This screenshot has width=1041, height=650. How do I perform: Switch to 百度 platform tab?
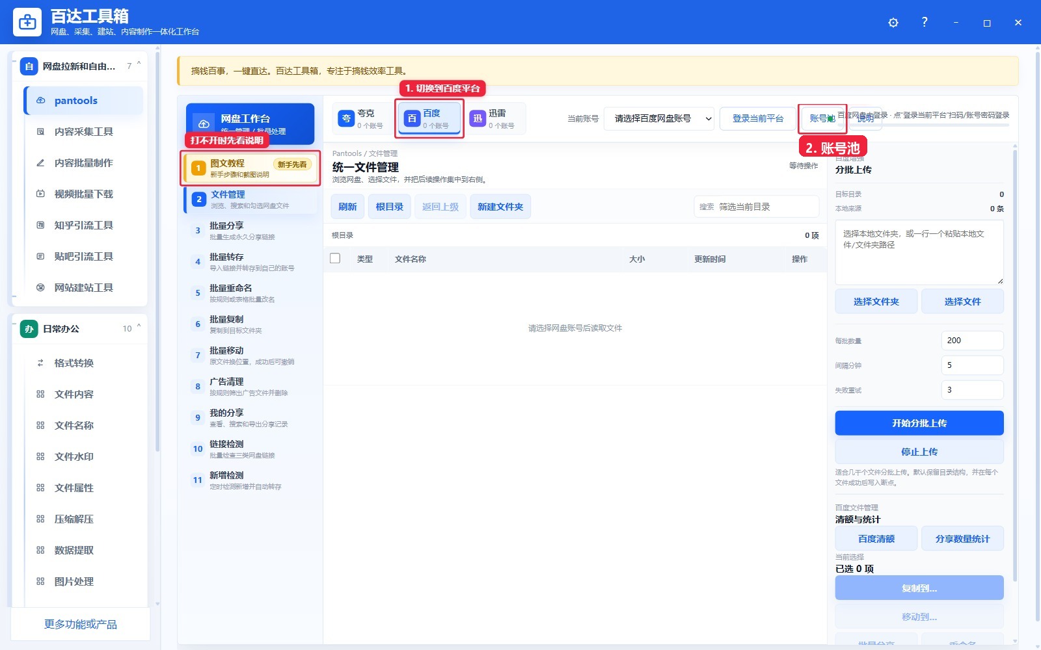(x=429, y=118)
